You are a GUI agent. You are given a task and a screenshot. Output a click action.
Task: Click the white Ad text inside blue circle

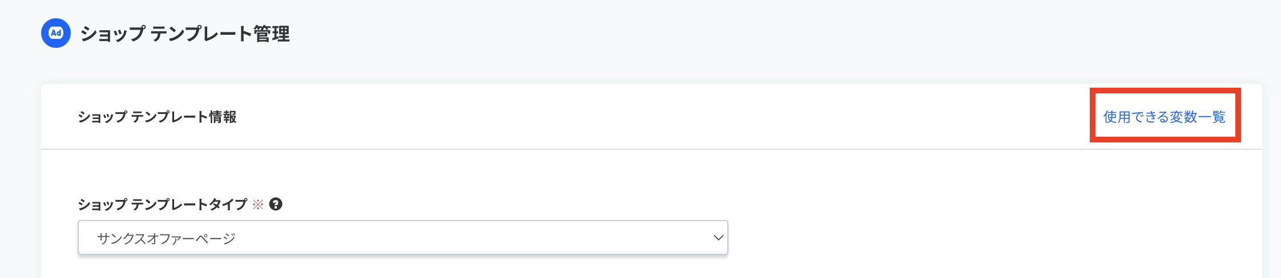56,33
